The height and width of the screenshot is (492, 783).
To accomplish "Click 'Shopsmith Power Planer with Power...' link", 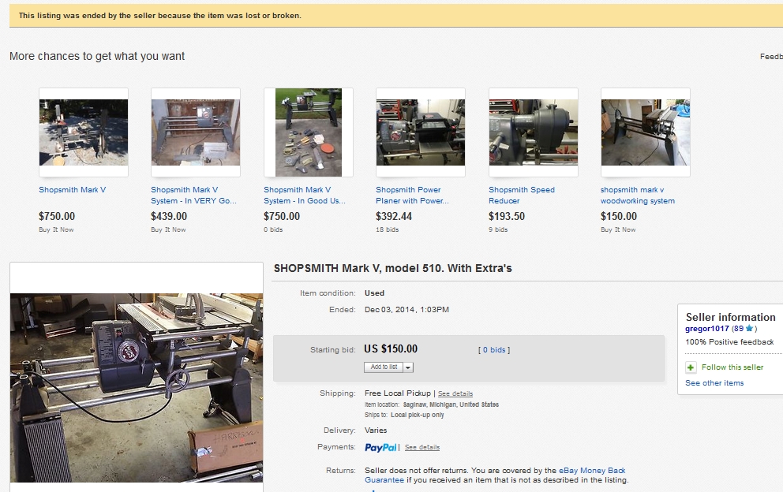I will pos(413,195).
